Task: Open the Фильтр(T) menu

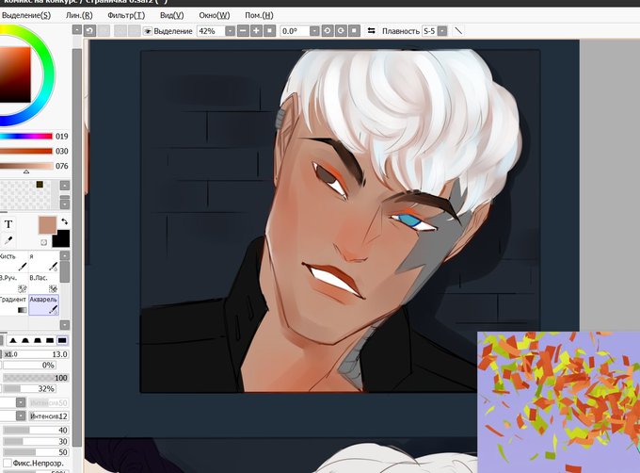Action: pyautogui.click(x=126, y=15)
